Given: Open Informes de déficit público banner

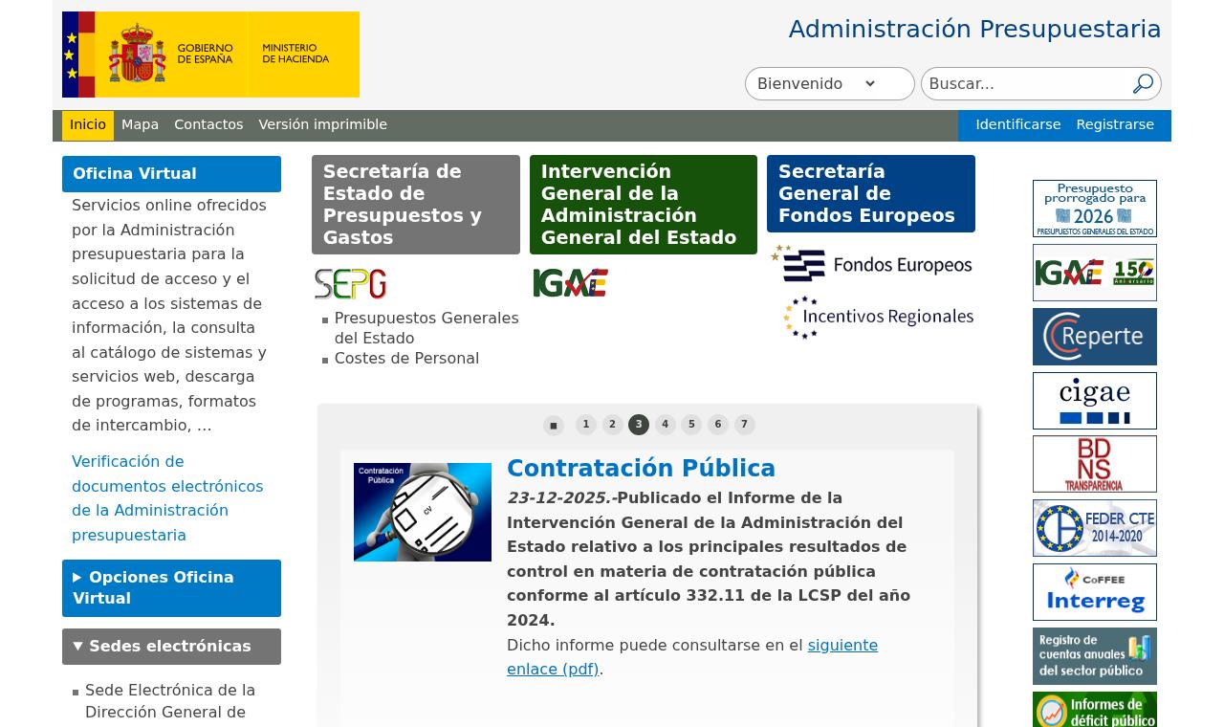Looking at the screenshot, I should [x=1095, y=710].
